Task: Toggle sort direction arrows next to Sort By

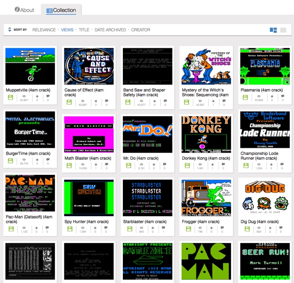Action: 9,29
